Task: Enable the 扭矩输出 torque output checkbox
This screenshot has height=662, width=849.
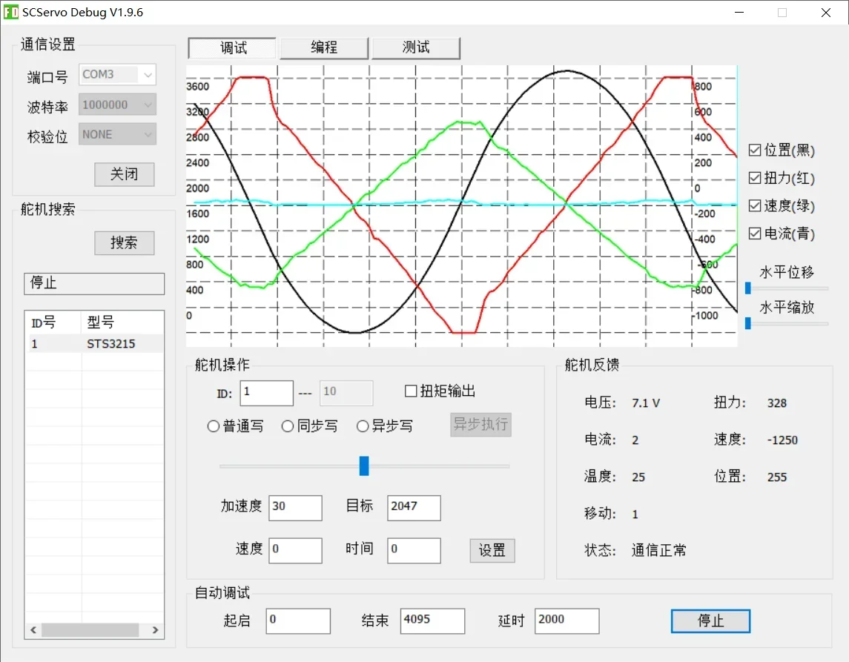Action: point(411,391)
